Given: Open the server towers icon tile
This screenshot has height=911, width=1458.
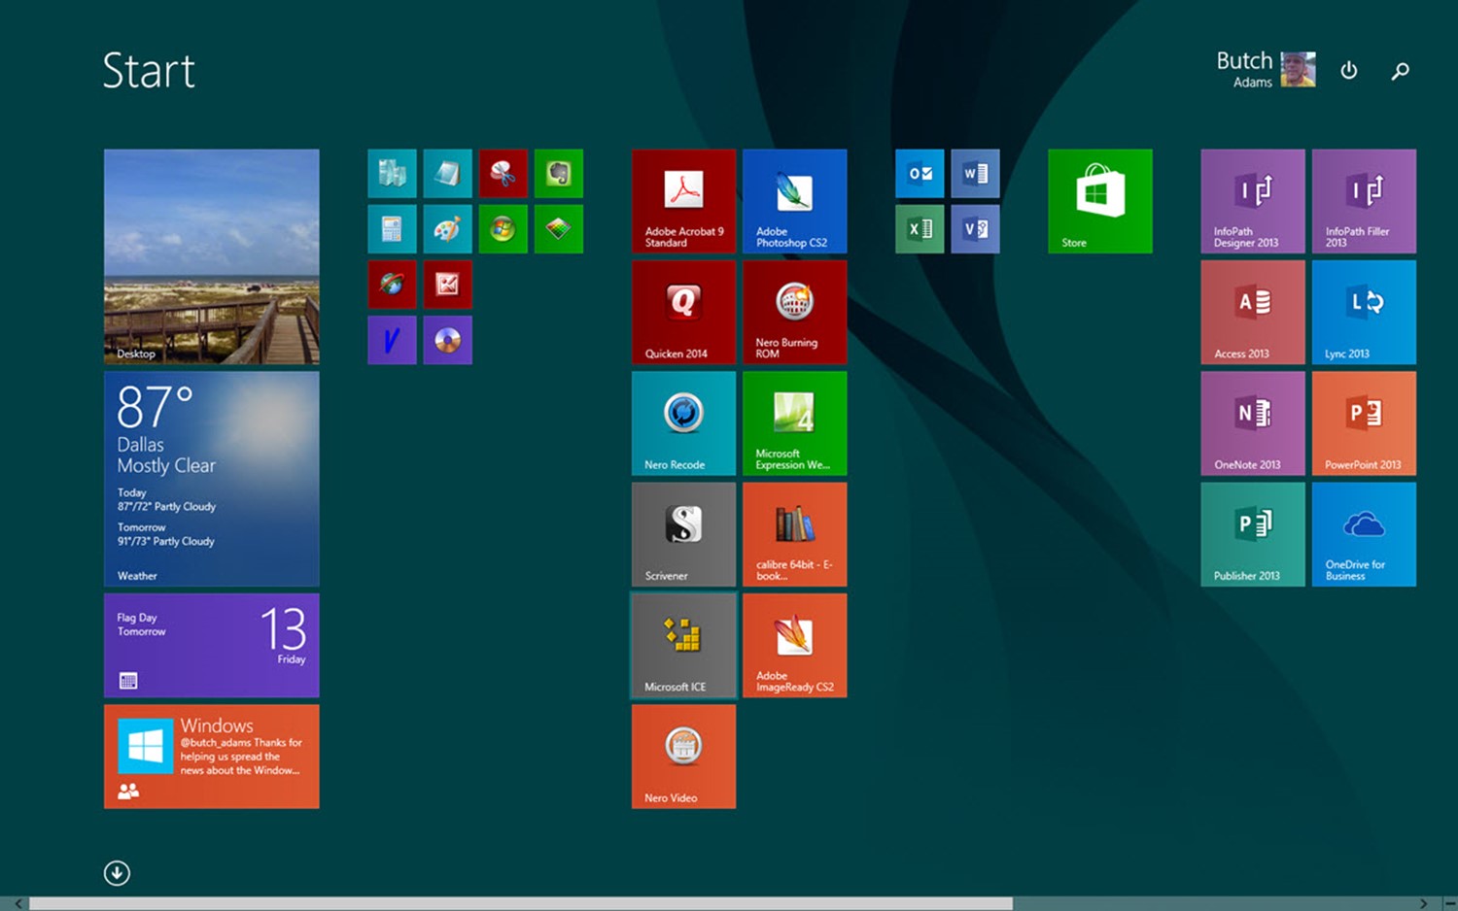Looking at the screenshot, I should [392, 174].
